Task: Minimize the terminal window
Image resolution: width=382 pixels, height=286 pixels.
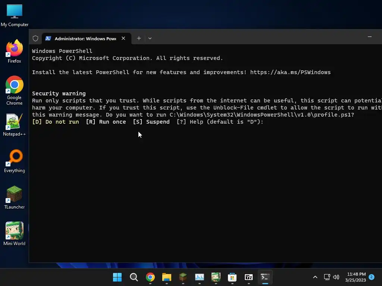Action: point(370,37)
